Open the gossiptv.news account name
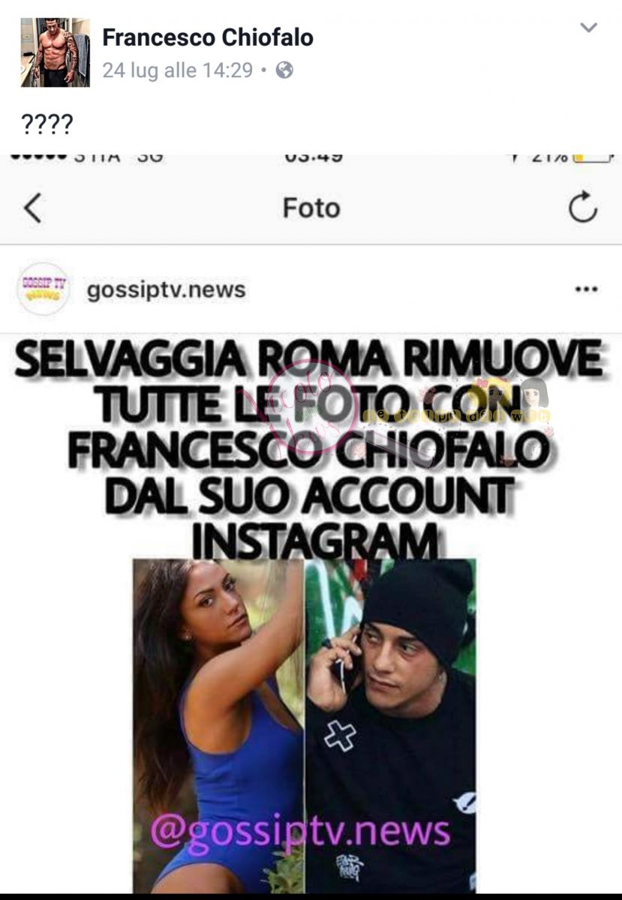Screen dimensions: 622x900 coord(167,289)
